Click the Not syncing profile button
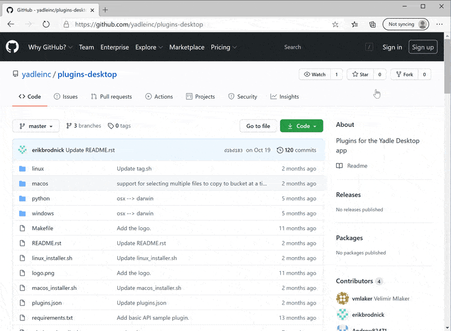Screen dimensions: 451x331 (405, 24)
